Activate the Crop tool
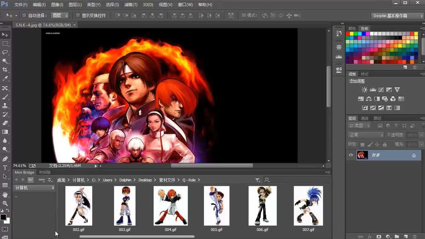This screenshot has height=239, width=425. click(x=5, y=69)
